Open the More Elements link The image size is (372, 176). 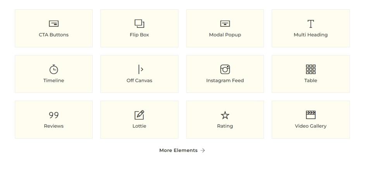pos(178,150)
